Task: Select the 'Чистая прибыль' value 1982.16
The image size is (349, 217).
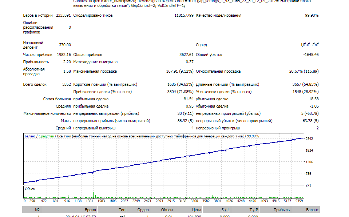Action: tap(64, 55)
